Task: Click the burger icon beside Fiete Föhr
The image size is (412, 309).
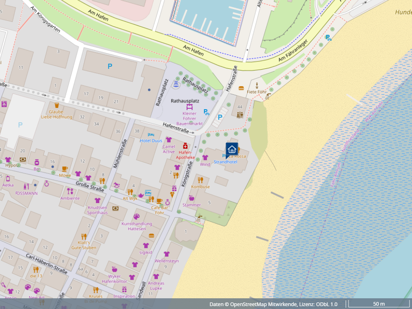Action: tap(241, 88)
